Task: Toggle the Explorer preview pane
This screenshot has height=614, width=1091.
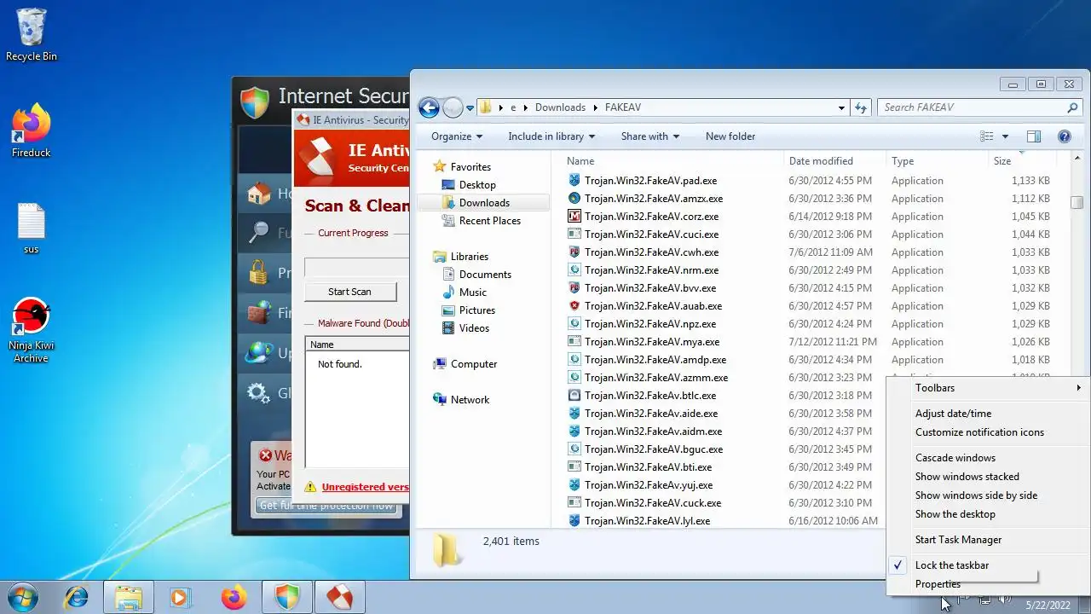Action: coord(1034,136)
